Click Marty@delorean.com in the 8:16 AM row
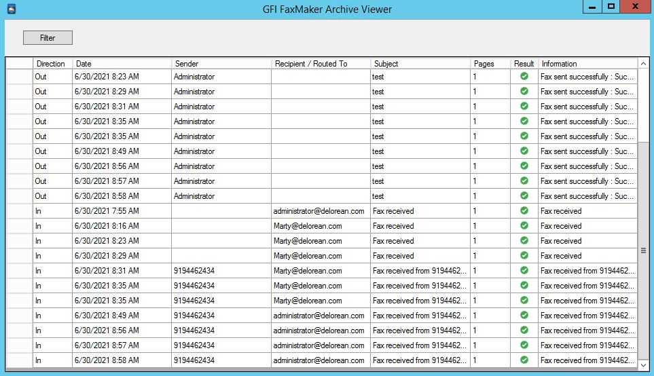Image resolution: width=654 pixels, height=376 pixels. [308, 226]
